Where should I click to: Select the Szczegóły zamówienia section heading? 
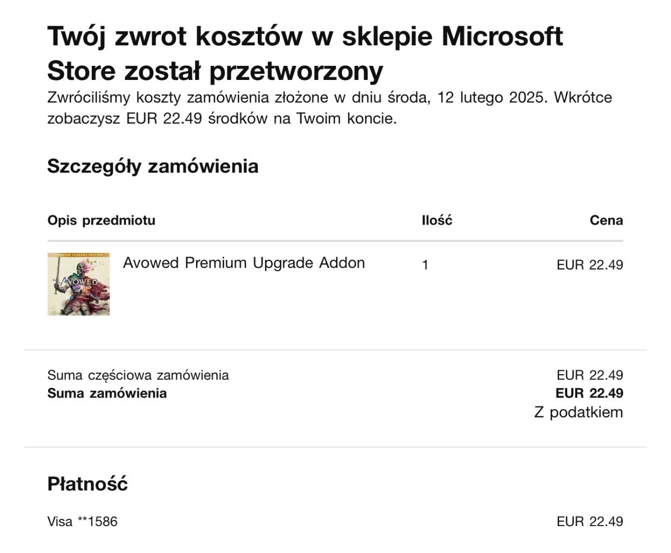(x=152, y=166)
